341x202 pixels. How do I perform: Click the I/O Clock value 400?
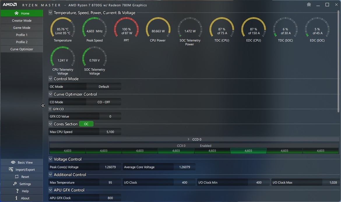click(184, 182)
